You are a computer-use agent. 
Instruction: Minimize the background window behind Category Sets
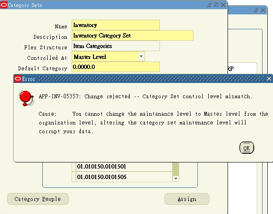tap(256, 10)
